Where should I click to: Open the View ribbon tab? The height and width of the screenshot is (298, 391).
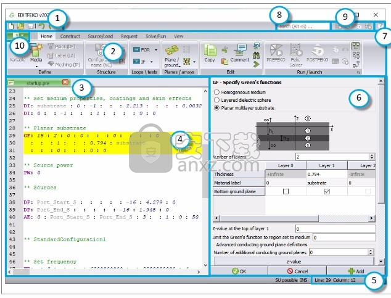[179, 36]
